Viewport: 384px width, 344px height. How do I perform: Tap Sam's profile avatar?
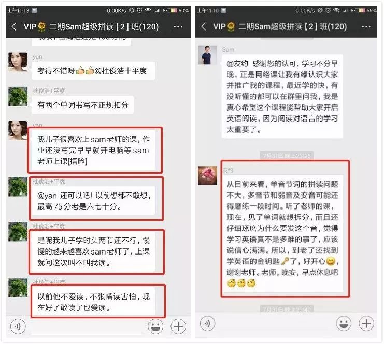tap(207, 55)
